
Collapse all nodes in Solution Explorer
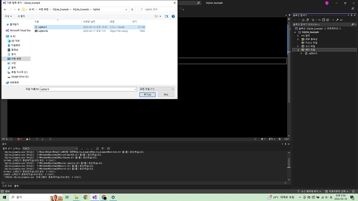(x=324, y=20)
